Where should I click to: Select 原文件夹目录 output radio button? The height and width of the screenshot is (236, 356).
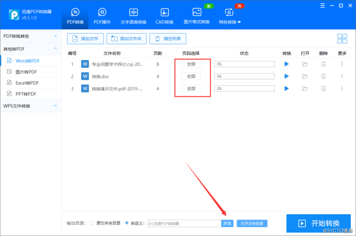tap(92, 223)
